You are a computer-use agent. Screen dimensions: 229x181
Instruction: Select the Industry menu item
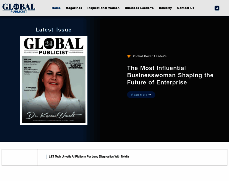coord(165,8)
